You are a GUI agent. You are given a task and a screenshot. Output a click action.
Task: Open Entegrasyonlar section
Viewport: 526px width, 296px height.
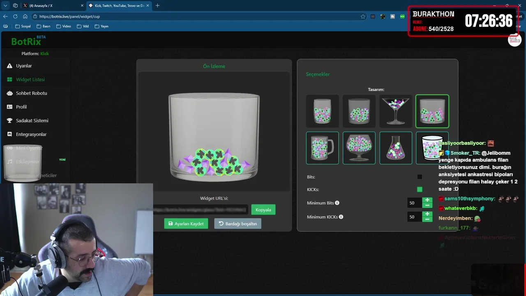point(31,134)
